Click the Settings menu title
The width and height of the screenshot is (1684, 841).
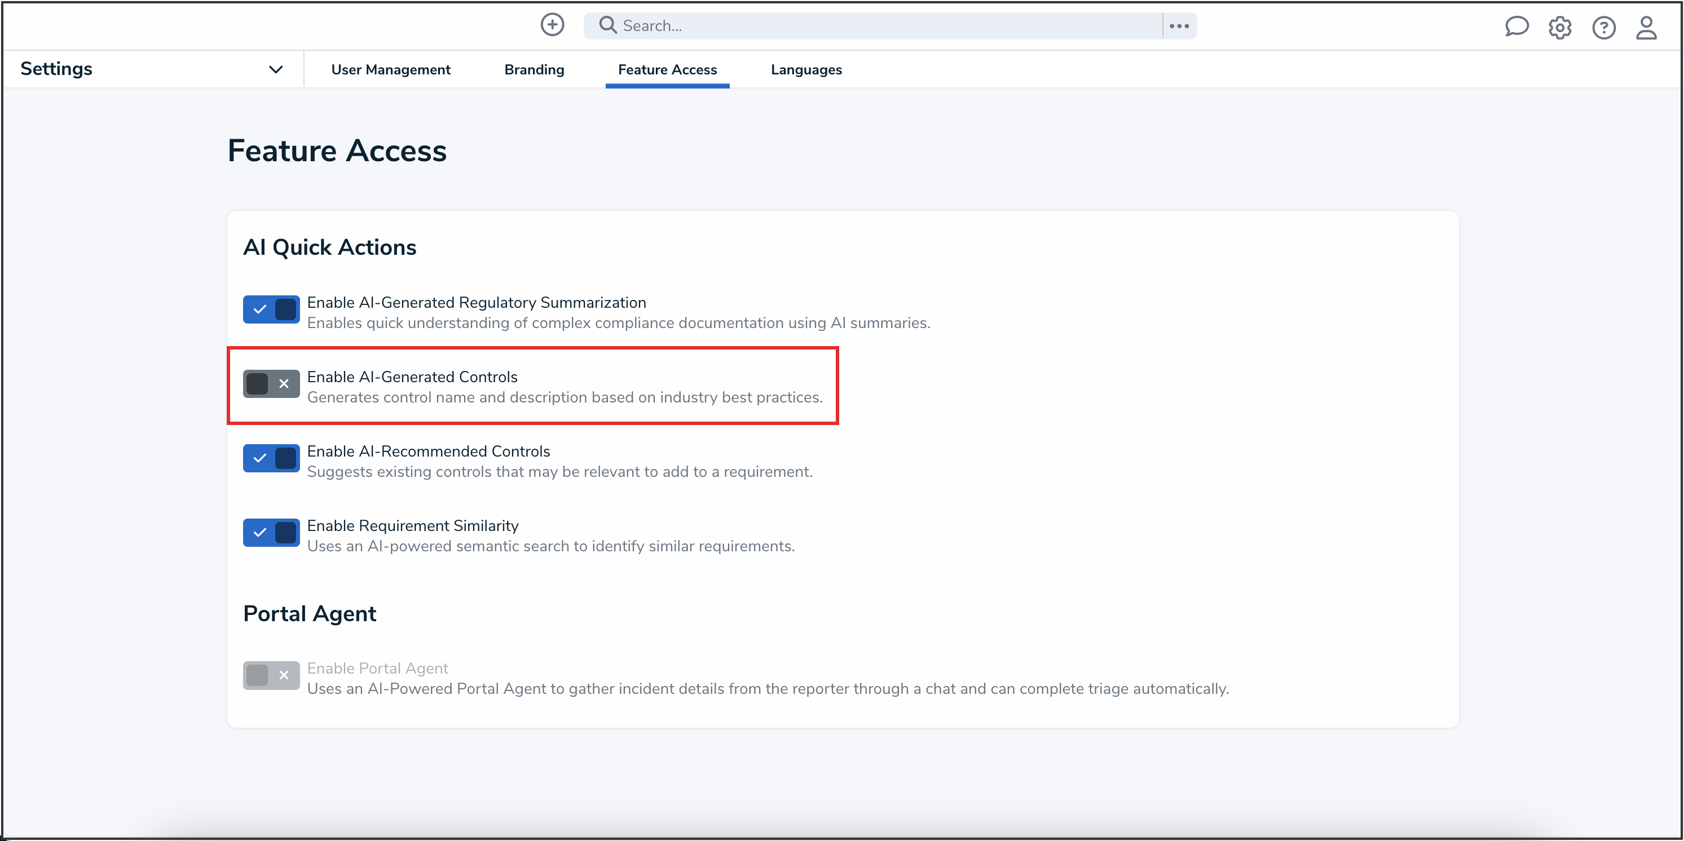click(x=56, y=69)
